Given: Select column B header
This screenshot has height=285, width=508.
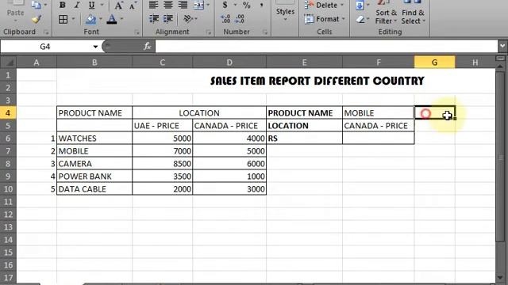Looking at the screenshot, I should tap(94, 63).
